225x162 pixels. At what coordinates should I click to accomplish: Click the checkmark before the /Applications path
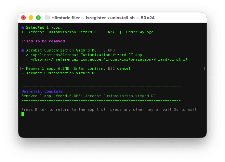27,55
